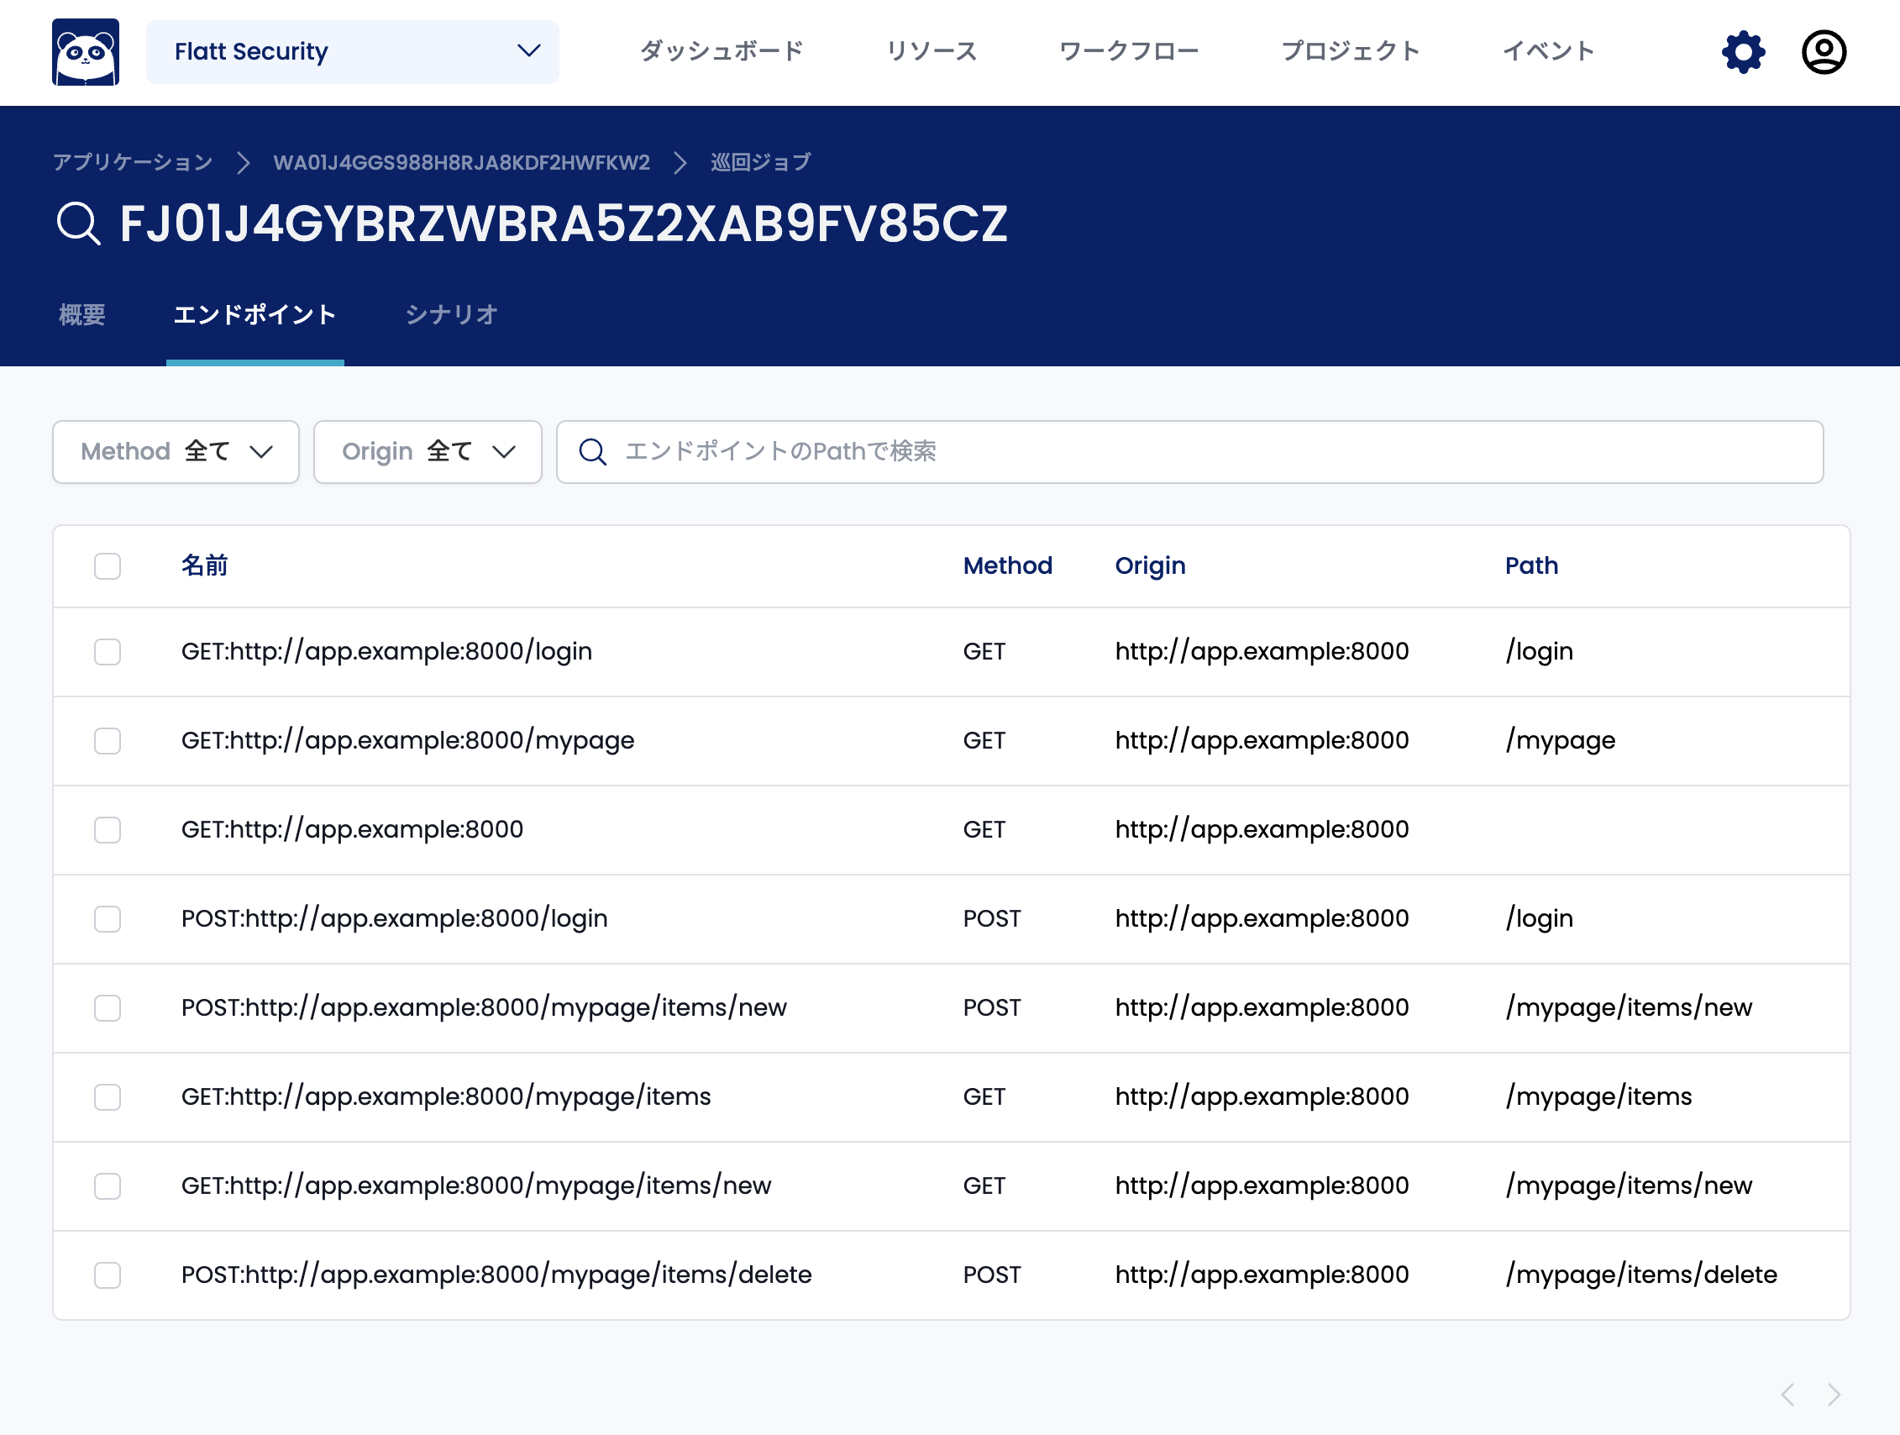The width and height of the screenshot is (1900, 1435).
Task: Go to previous page arrow
Action: click(1787, 1394)
